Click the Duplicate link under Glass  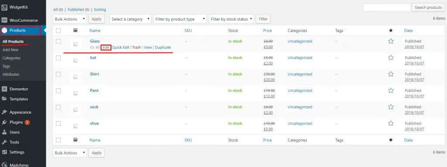click(x=163, y=47)
